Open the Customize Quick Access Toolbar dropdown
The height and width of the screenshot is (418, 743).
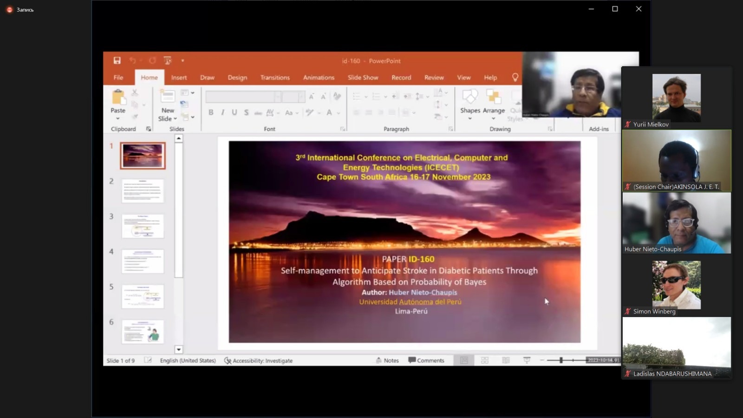pos(182,61)
